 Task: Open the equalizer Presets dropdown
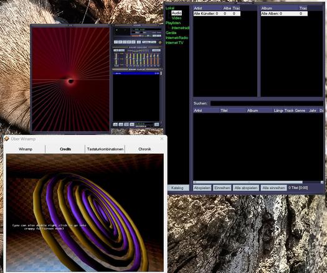click(156, 50)
